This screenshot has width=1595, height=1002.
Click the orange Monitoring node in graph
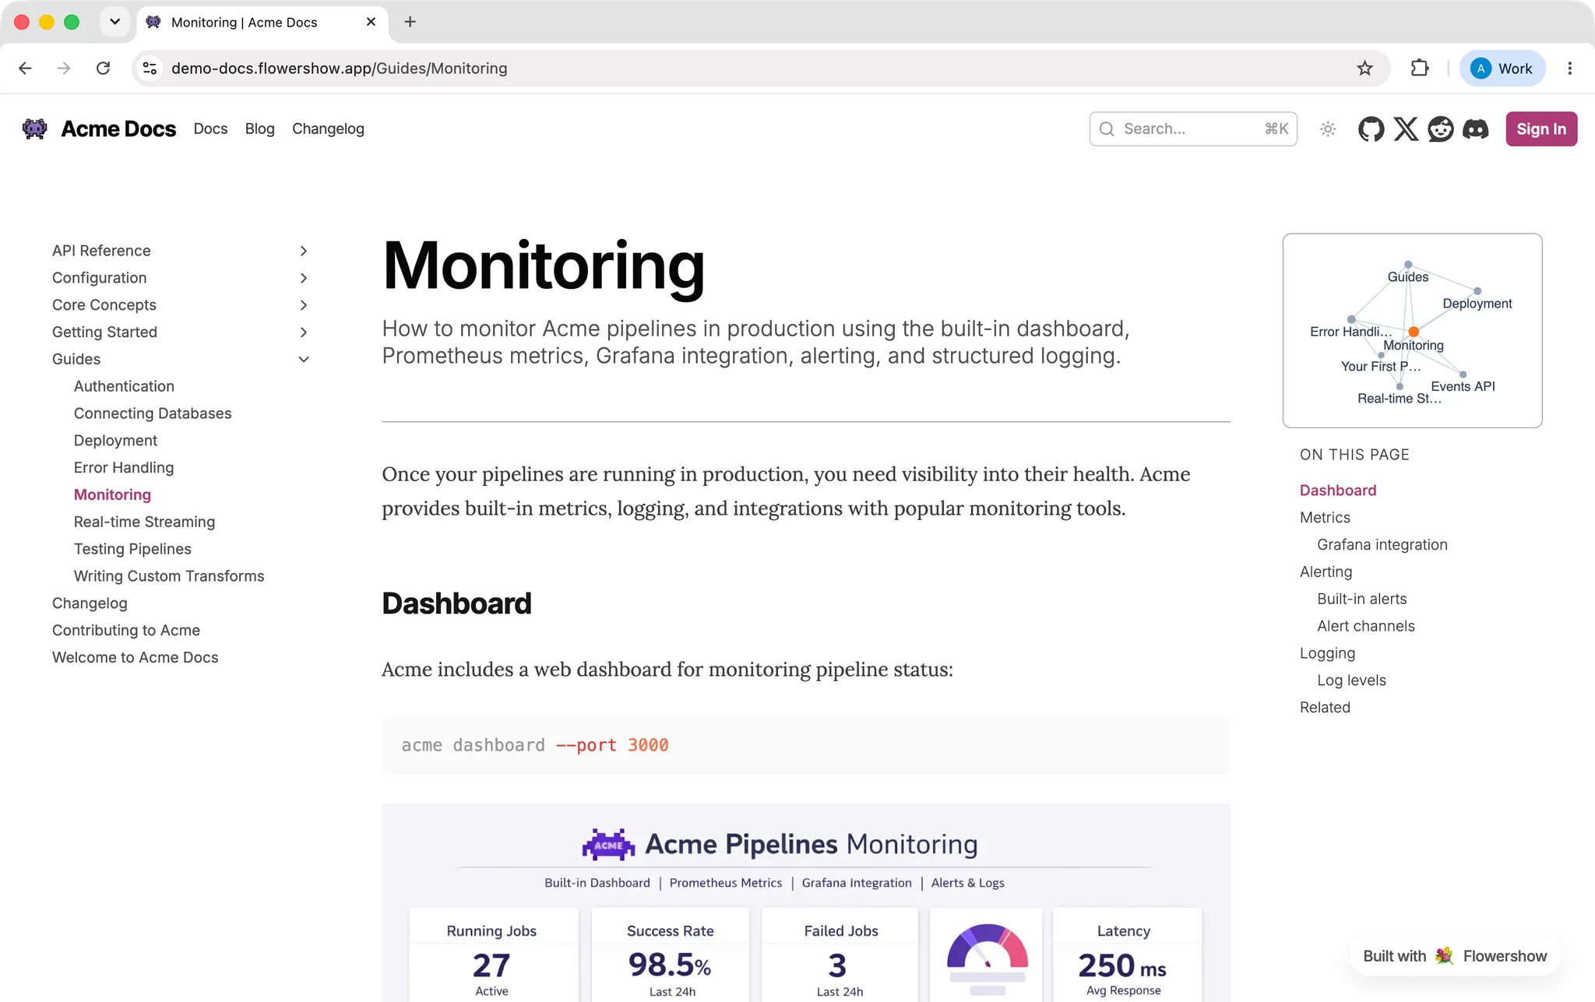(1414, 332)
